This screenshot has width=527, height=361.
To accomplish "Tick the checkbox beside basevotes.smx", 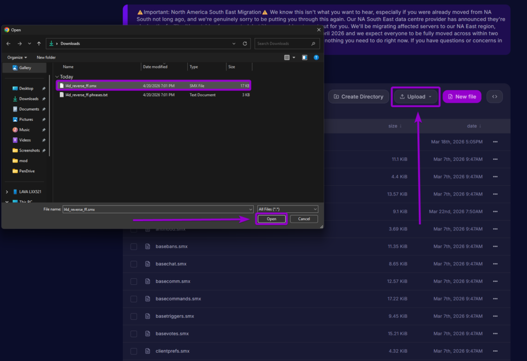I will point(134,333).
